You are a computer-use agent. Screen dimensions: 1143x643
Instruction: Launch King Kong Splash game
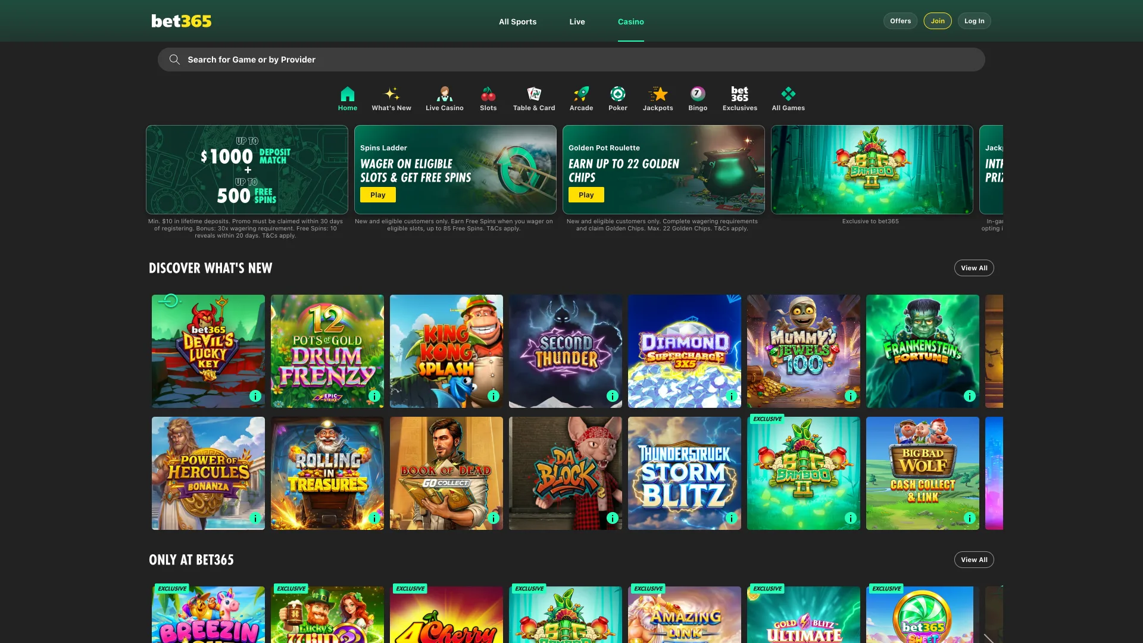pos(446,351)
